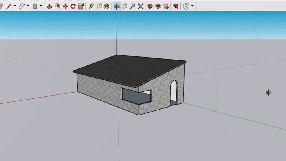Select the Rectangle shape tool
Screen dimensions: 286x161
[35, 6]
